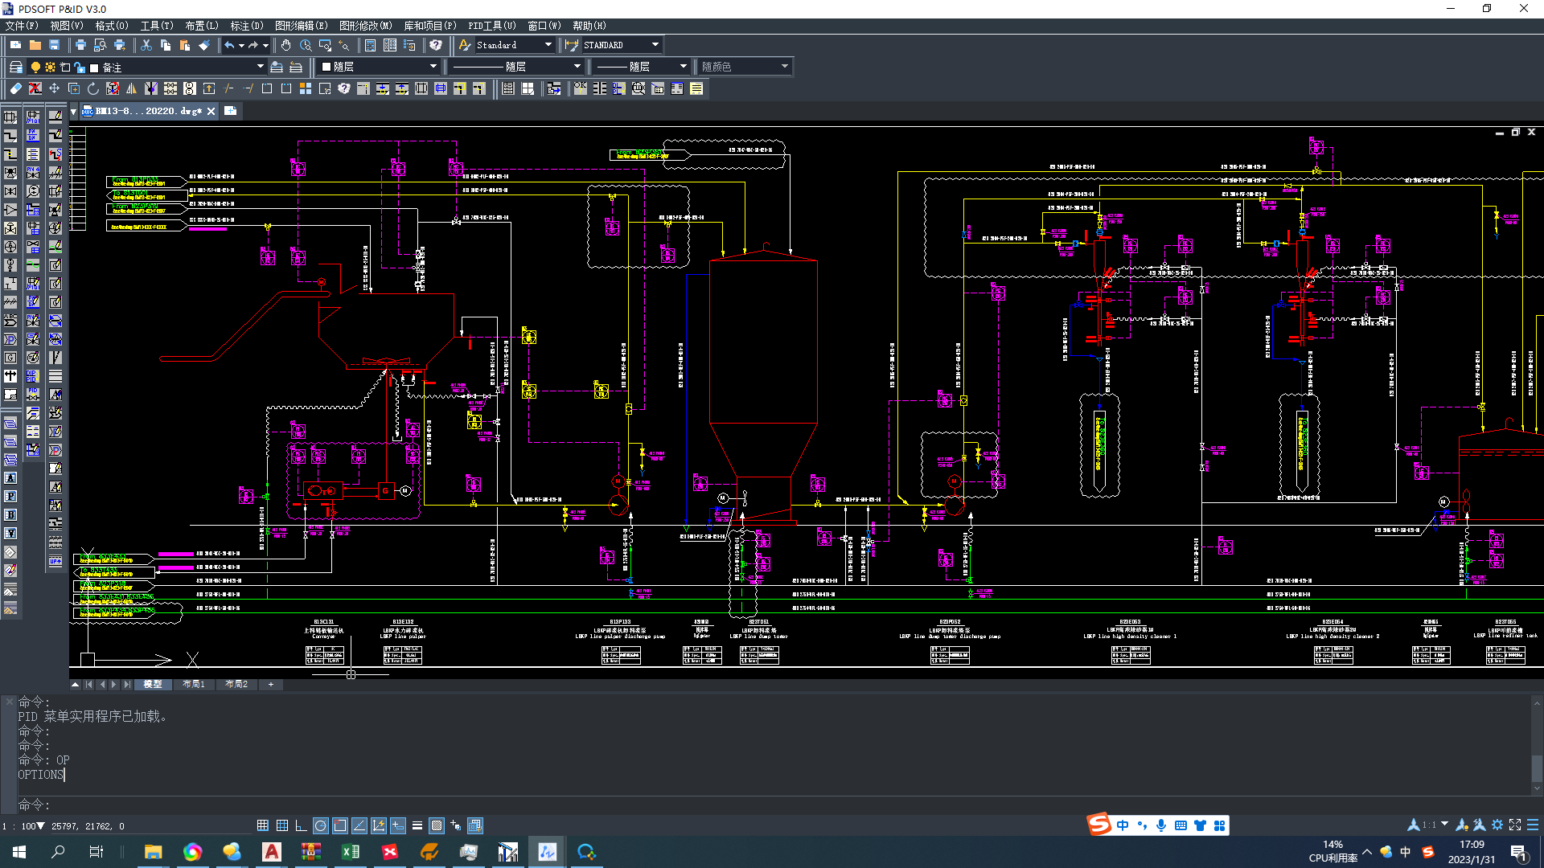Open the 文件(F) menu

pos(22,26)
